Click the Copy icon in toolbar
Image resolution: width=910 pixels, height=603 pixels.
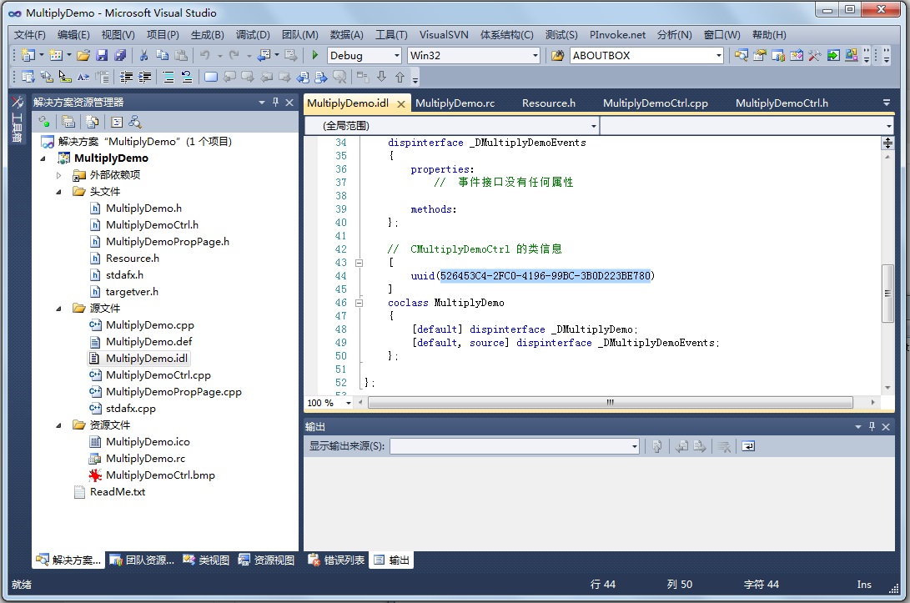[163, 55]
